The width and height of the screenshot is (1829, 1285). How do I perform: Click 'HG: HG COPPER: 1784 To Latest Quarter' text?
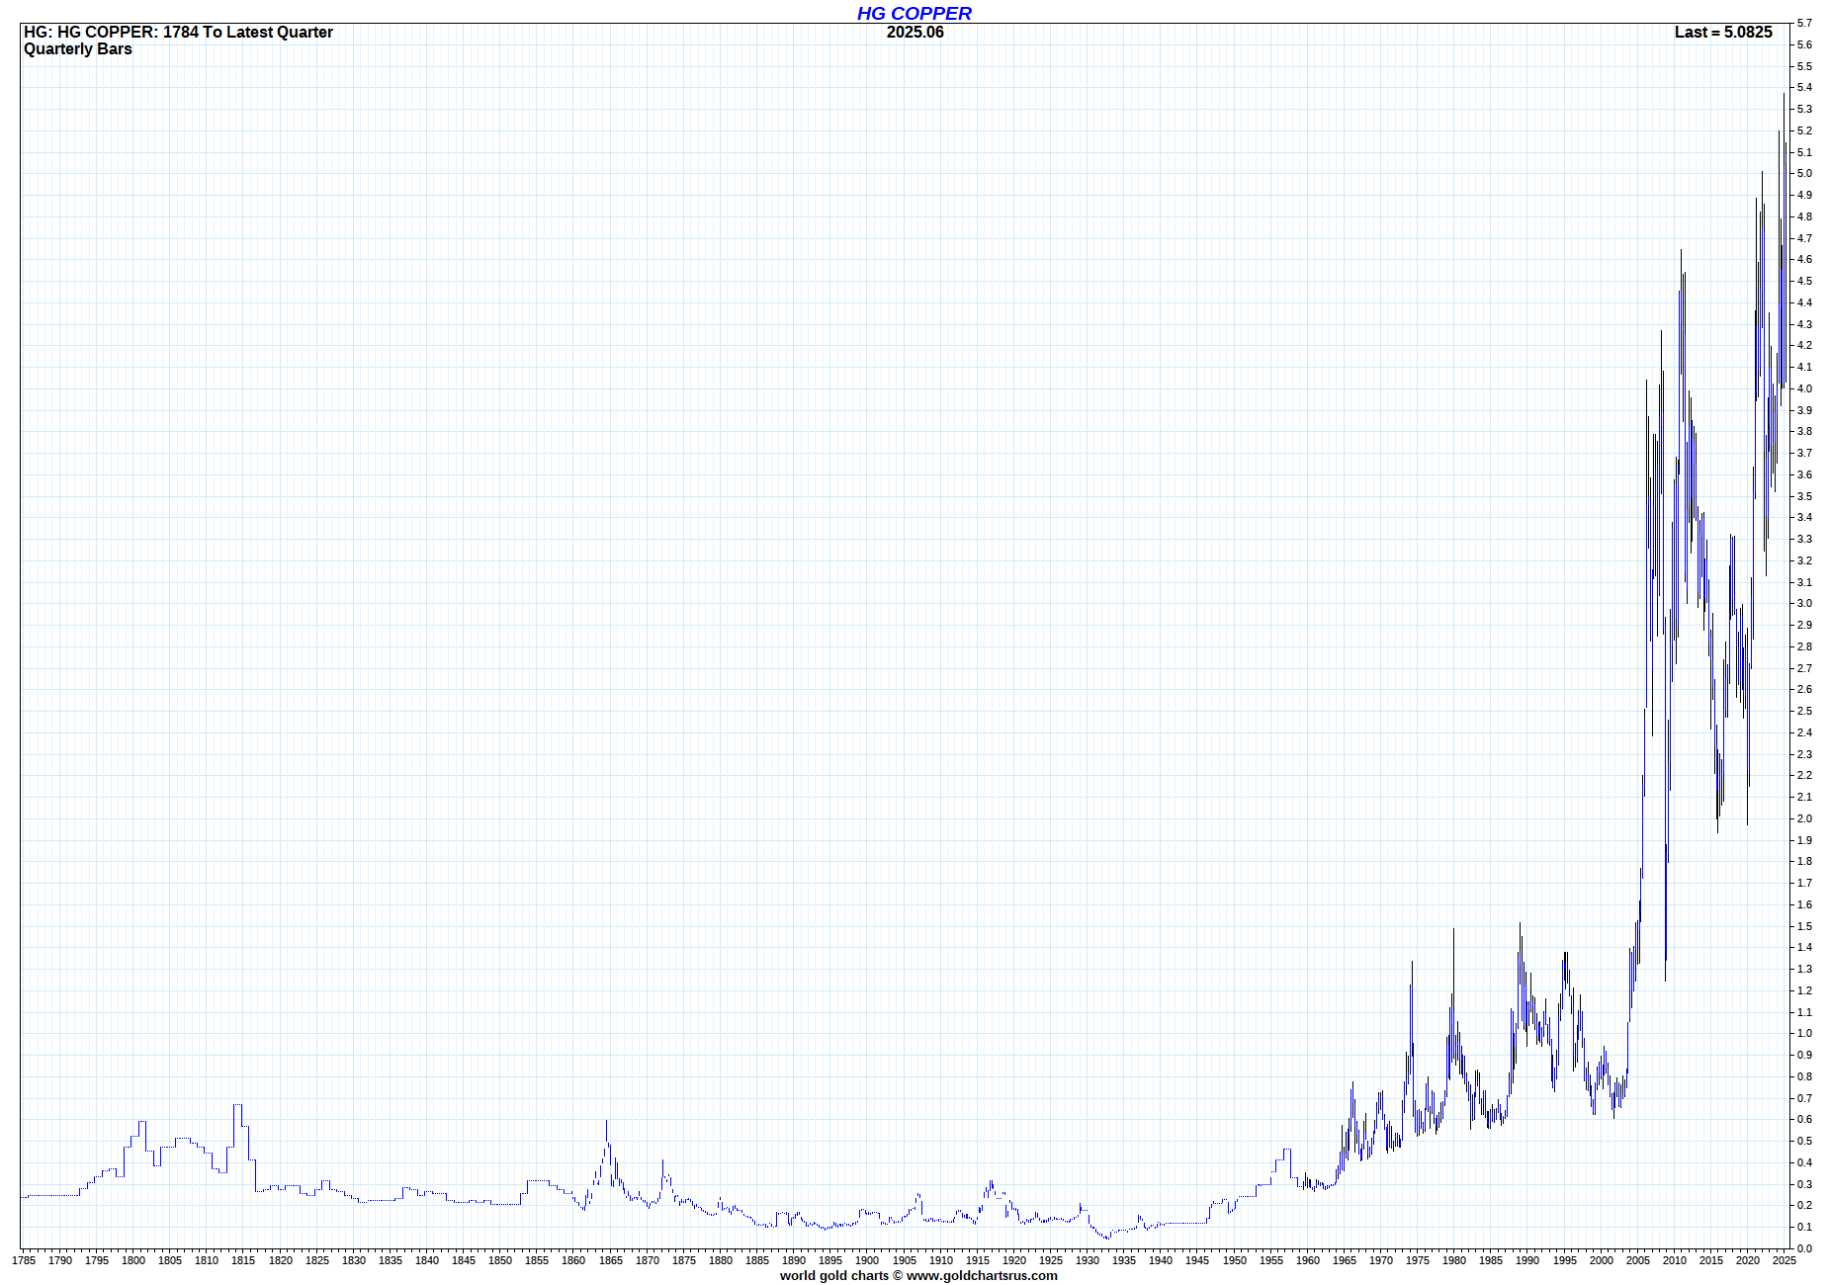[x=178, y=32]
